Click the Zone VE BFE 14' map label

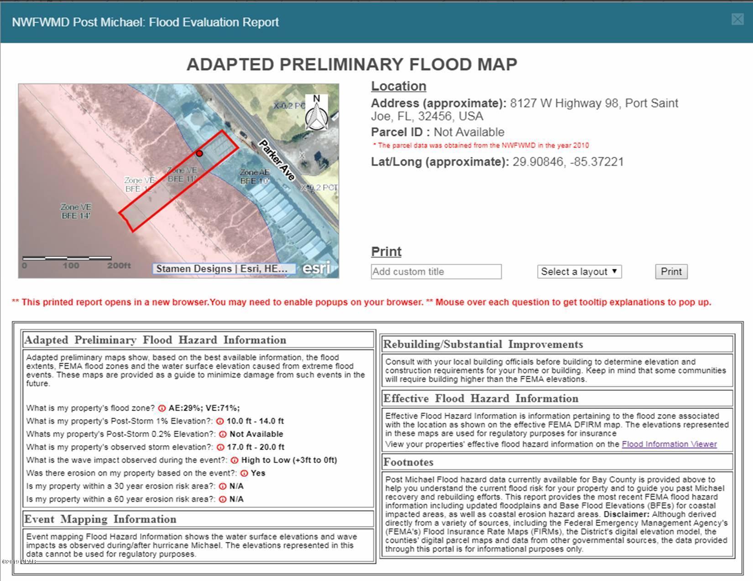(x=76, y=211)
